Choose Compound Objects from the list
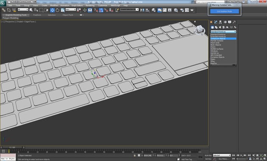This screenshot has height=161, width=267. tap(223, 39)
